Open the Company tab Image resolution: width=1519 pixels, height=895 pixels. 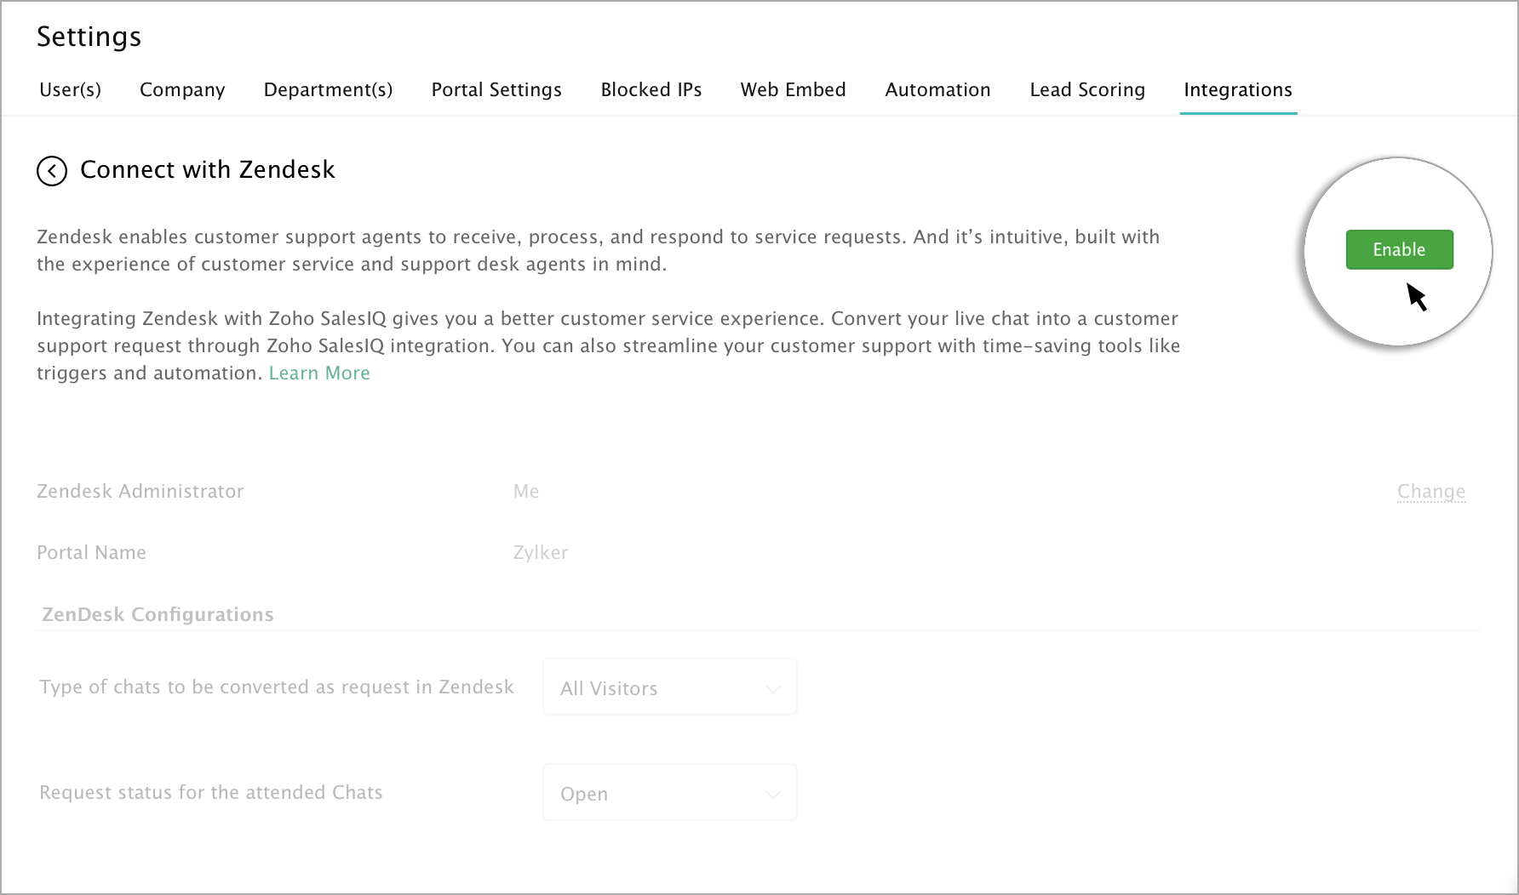tap(182, 89)
